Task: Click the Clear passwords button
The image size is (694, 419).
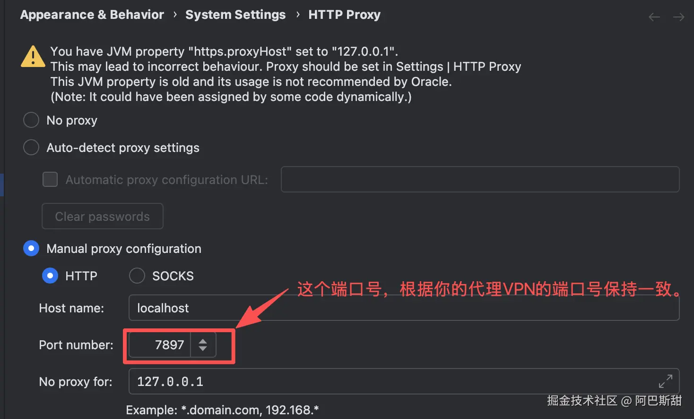Action: tap(103, 217)
